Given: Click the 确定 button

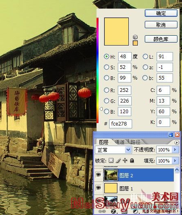Looking at the screenshot, I should 161,13.
